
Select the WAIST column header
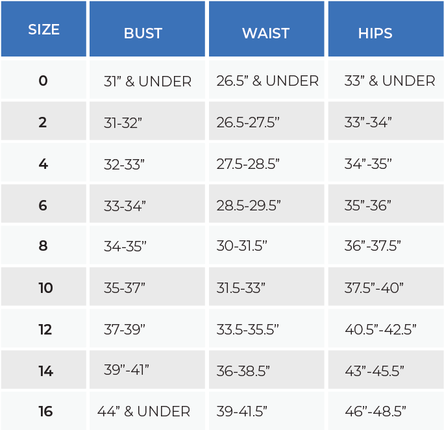click(265, 34)
